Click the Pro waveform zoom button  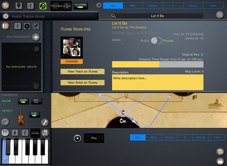tap(94, 138)
